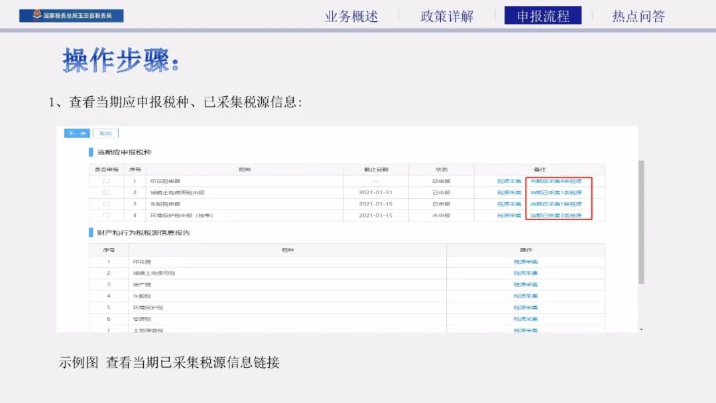Click the 未申报 status cell
716x403 pixels.
(x=441, y=215)
